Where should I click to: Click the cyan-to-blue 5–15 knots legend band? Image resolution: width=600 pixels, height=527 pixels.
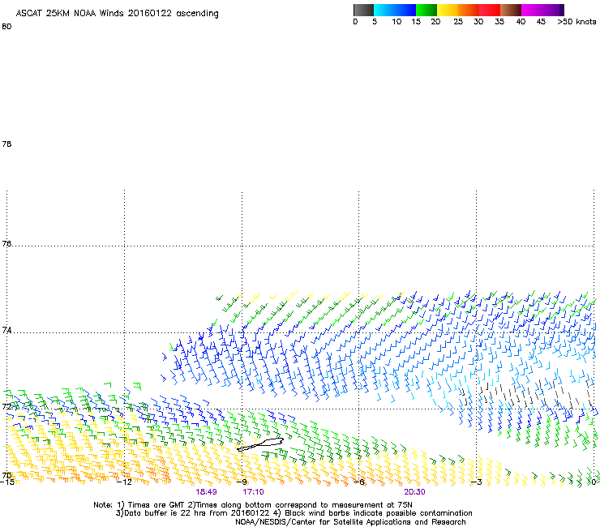click(395, 10)
